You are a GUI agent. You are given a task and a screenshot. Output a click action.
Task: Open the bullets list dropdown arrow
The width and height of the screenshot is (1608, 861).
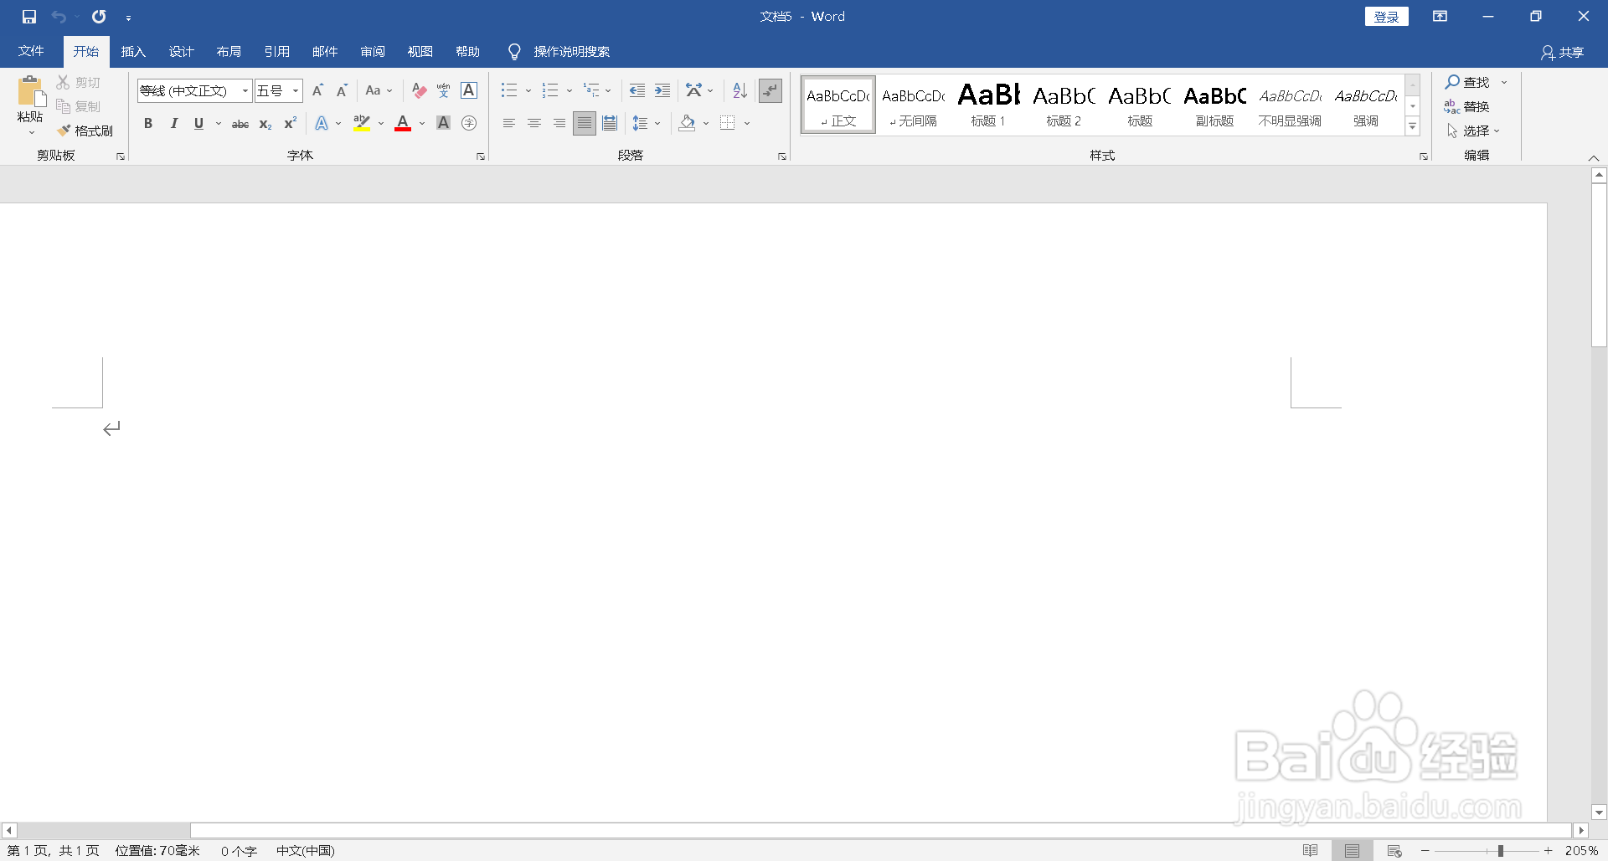pyautogui.click(x=528, y=90)
